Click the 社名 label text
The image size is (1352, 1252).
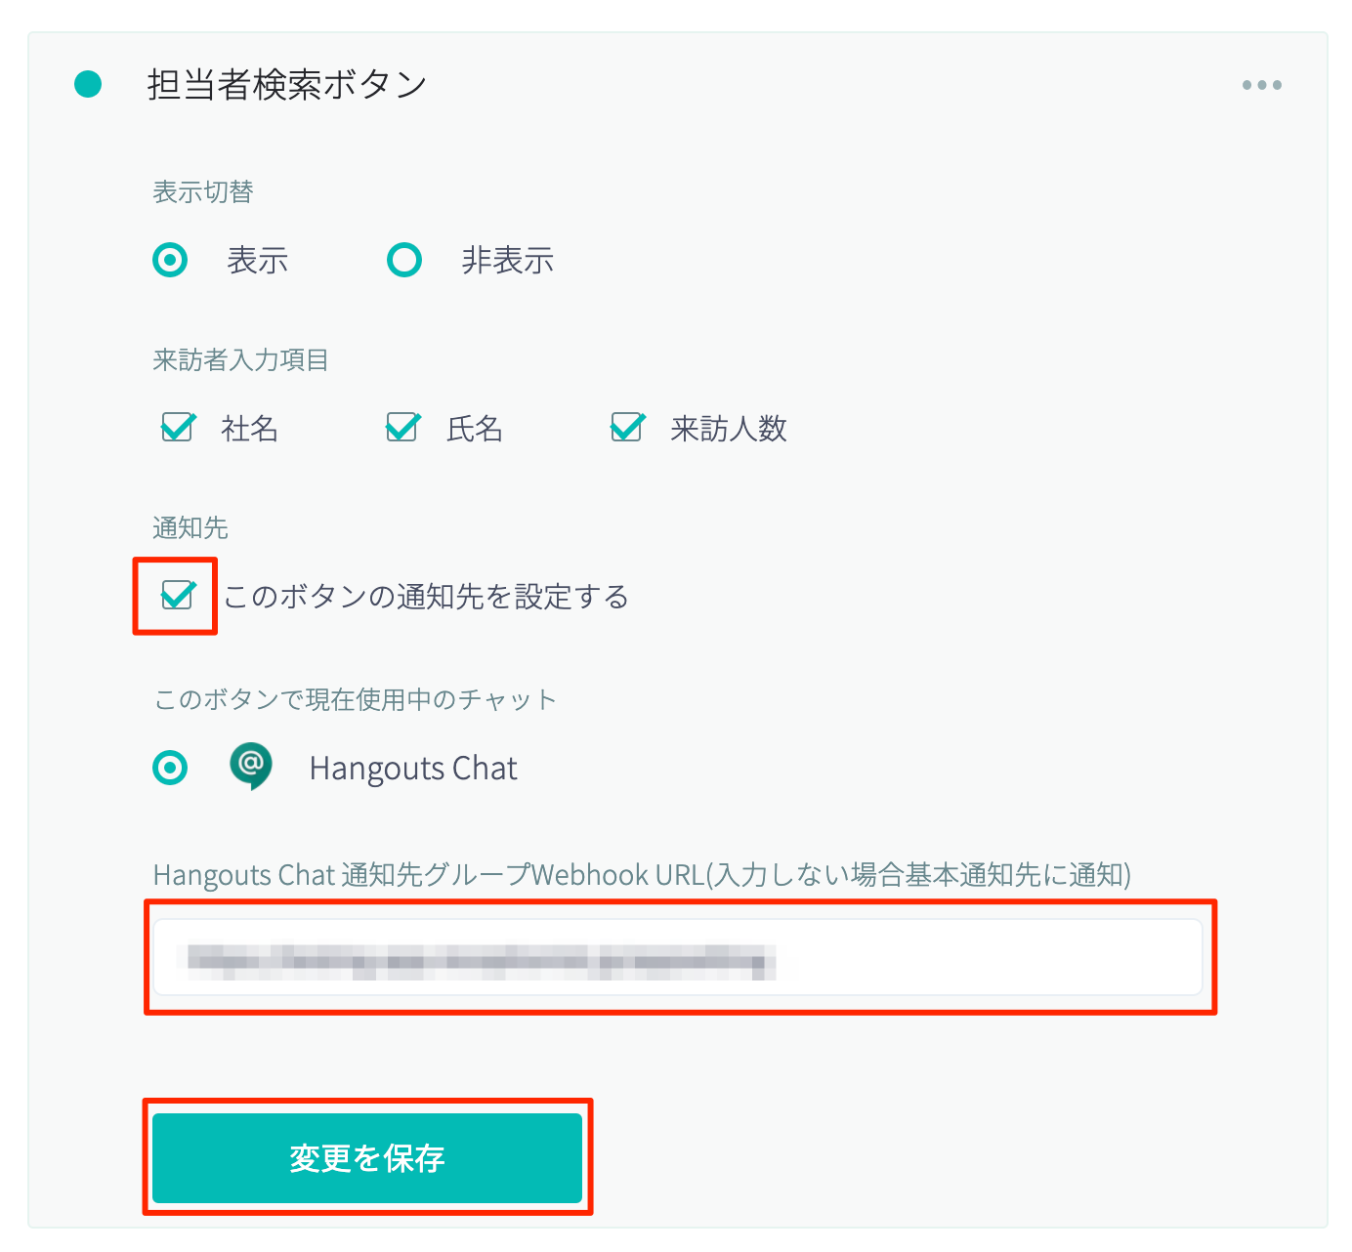(x=250, y=429)
